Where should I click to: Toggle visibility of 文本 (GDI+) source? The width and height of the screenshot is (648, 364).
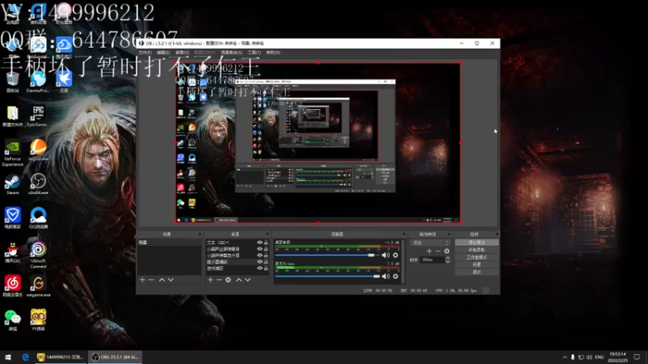[x=259, y=243]
